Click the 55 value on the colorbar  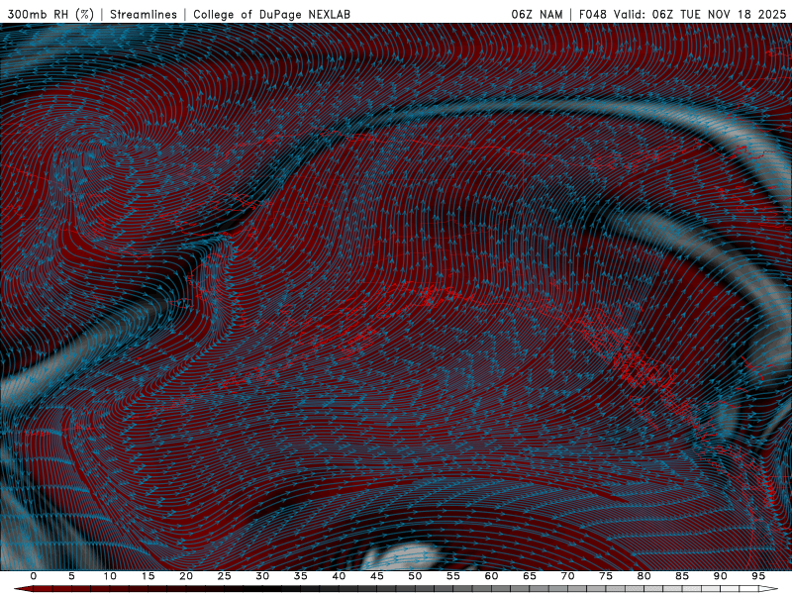[x=453, y=576]
